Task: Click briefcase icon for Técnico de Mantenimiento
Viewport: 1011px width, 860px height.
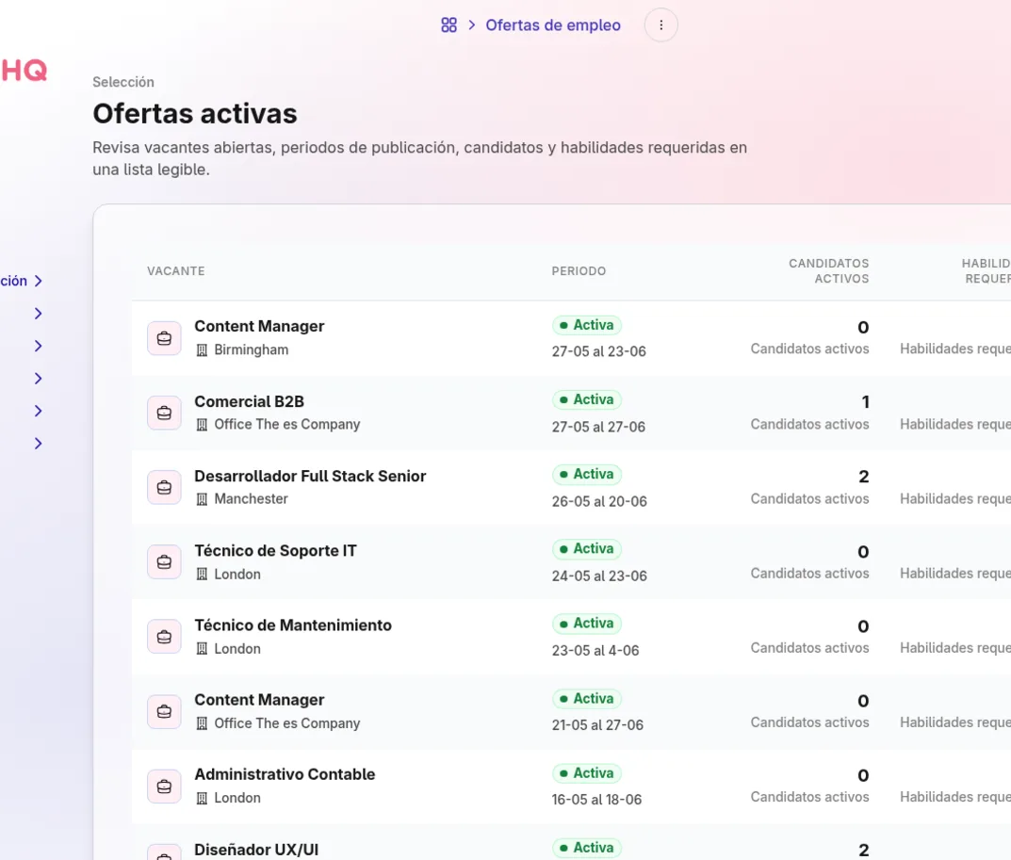Action: pyautogui.click(x=164, y=637)
